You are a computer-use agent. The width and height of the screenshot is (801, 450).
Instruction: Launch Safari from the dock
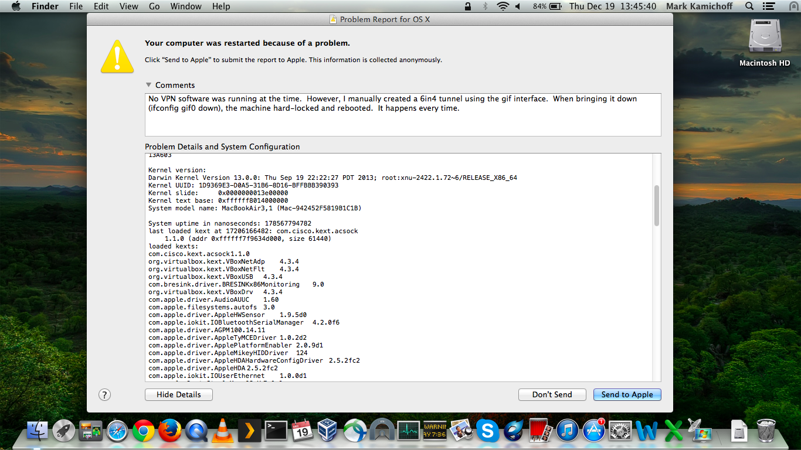(x=117, y=431)
